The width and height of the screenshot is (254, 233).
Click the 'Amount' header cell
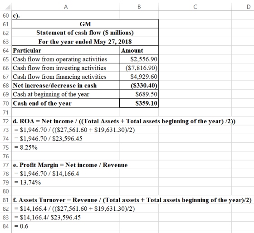139,50
